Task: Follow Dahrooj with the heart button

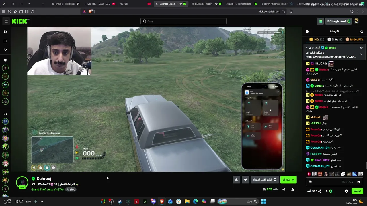Action: click(245, 180)
